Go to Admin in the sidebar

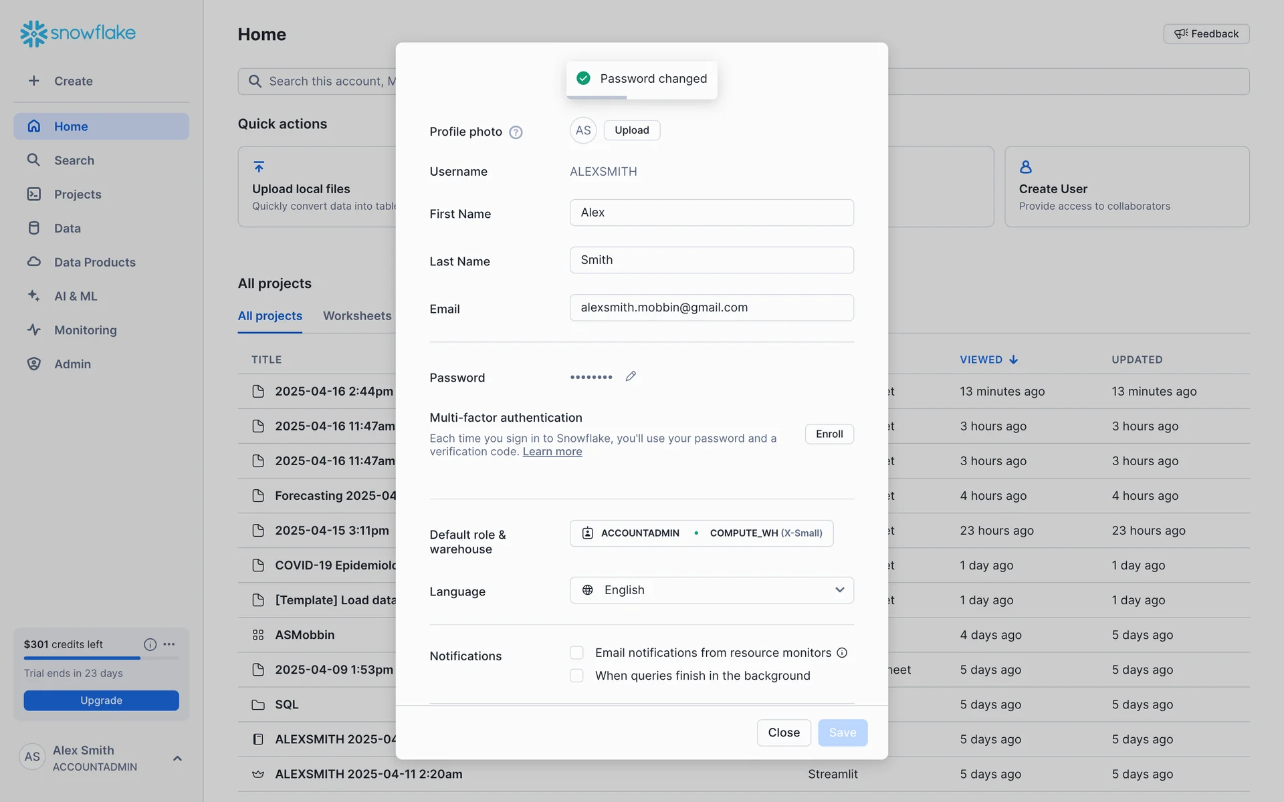click(72, 364)
